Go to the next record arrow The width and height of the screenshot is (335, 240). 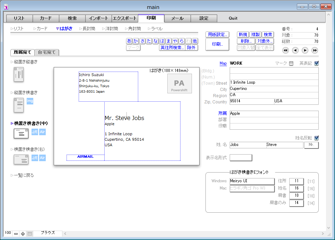coord(305,50)
